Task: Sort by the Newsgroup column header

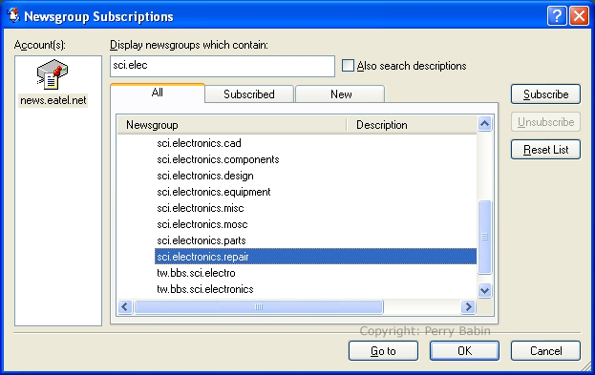Action: click(232, 125)
